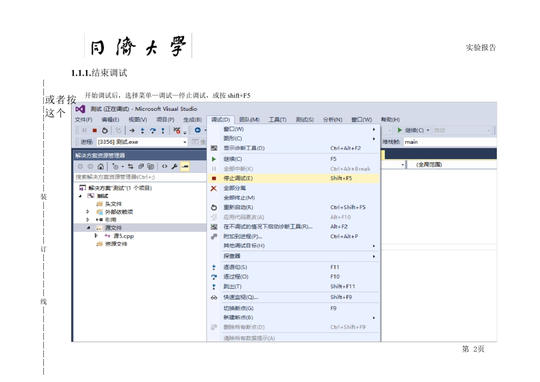Collapse the 测试 project node
The image size is (540, 382).
click(x=80, y=196)
